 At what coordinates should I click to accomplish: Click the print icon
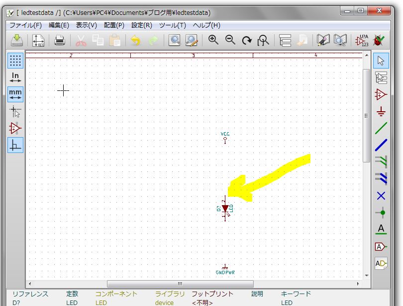(59, 40)
